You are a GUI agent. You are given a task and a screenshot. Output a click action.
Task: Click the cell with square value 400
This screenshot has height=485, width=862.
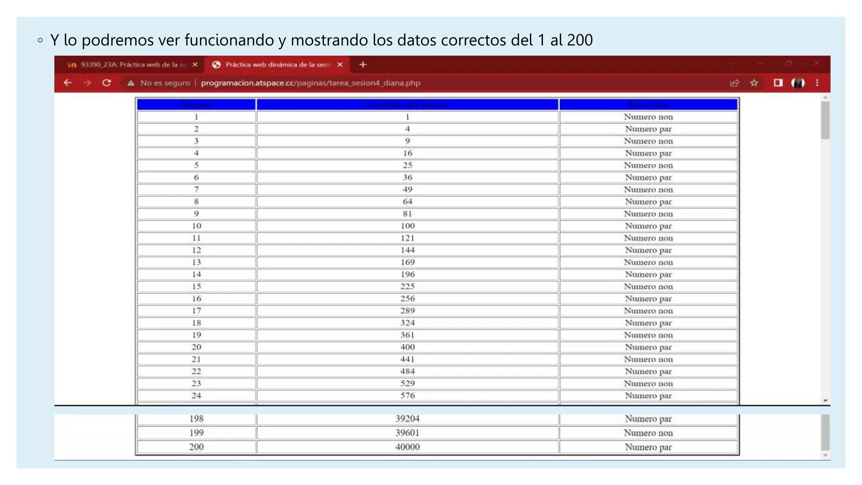coord(407,347)
